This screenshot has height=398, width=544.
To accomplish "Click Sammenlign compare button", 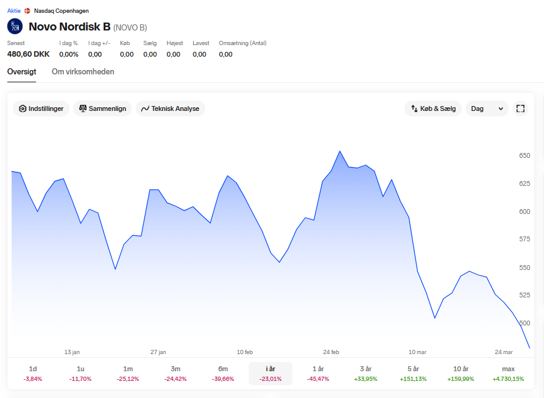I will coord(102,108).
